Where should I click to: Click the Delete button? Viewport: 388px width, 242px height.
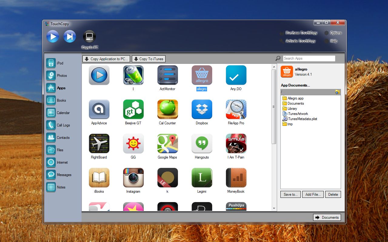click(333, 195)
